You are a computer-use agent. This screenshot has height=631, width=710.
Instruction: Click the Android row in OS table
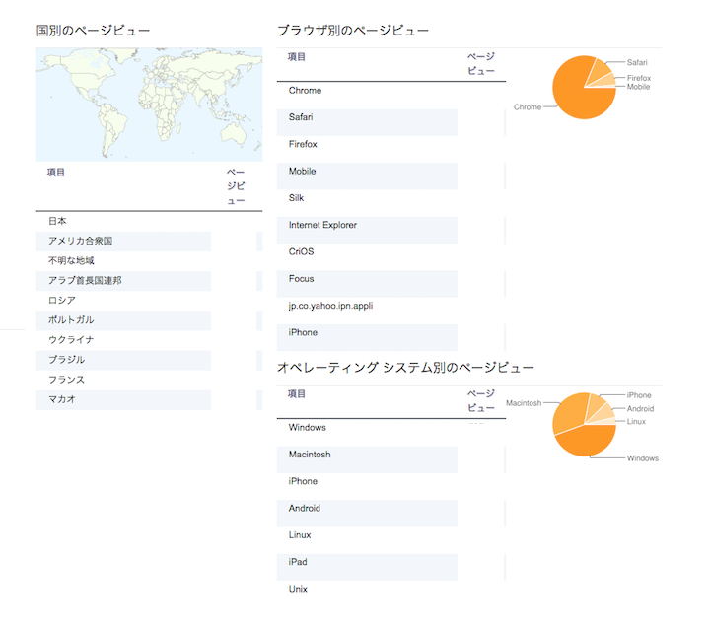tap(391, 514)
